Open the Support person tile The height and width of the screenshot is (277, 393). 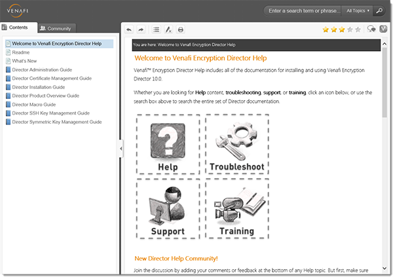168,209
